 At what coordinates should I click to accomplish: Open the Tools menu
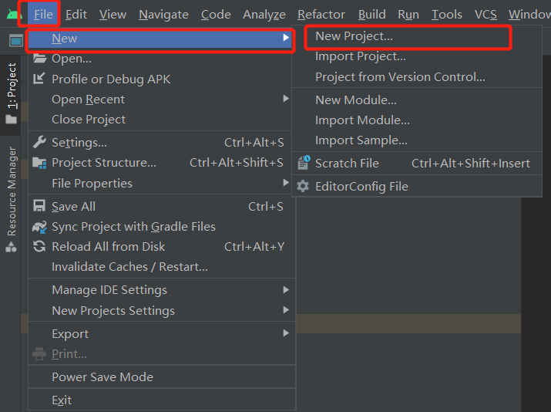point(447,15)
